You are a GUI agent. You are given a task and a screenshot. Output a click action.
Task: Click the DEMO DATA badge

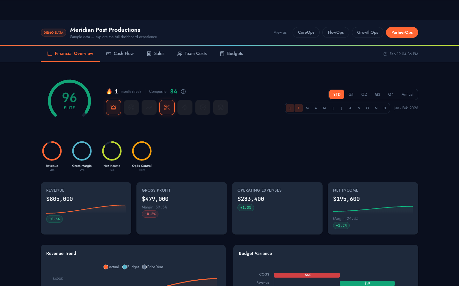pos(53,32)
